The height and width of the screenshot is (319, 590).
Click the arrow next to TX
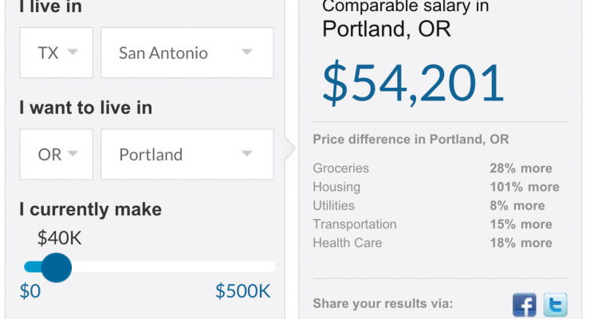(x=73, y=52)
